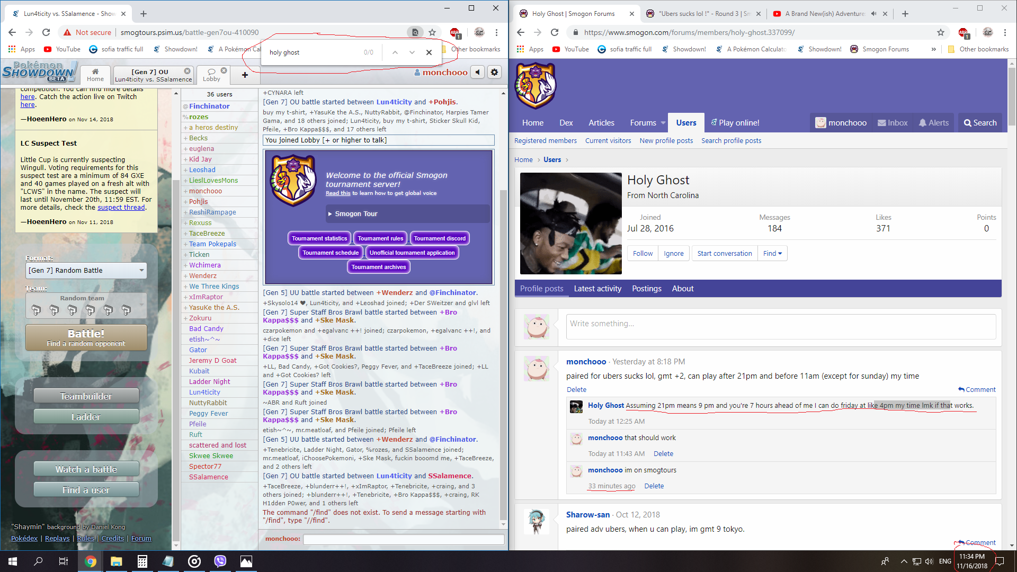Click Start conversation button

[724, 254]
